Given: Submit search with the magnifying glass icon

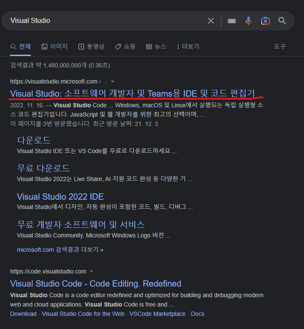Looking at the screenshot, I should click(x=282, y=21).
